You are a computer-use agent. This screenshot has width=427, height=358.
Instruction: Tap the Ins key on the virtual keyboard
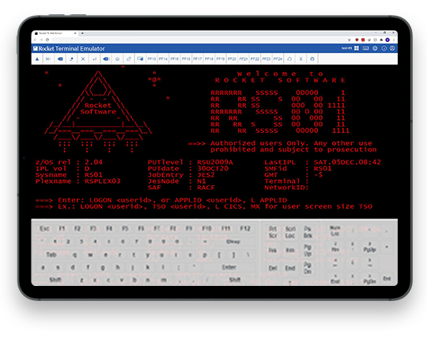pos(273,250)
